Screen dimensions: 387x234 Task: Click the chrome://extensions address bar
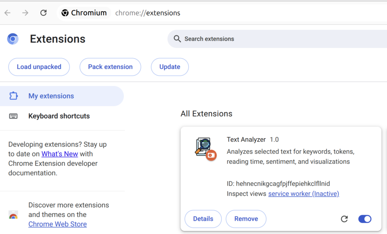[148, 13]
